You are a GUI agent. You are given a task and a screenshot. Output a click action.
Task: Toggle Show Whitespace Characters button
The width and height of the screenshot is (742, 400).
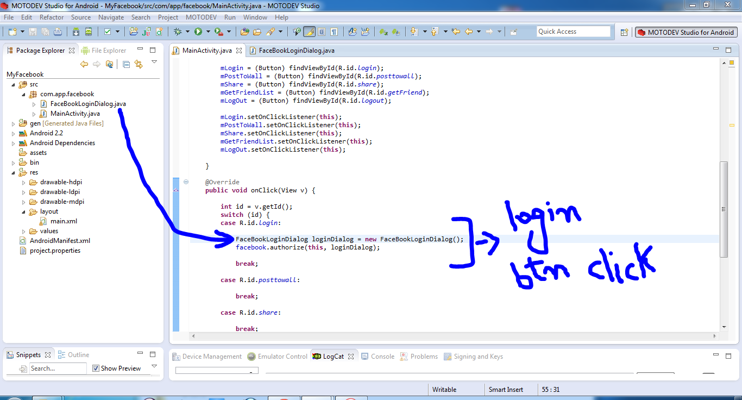[334, 32]
